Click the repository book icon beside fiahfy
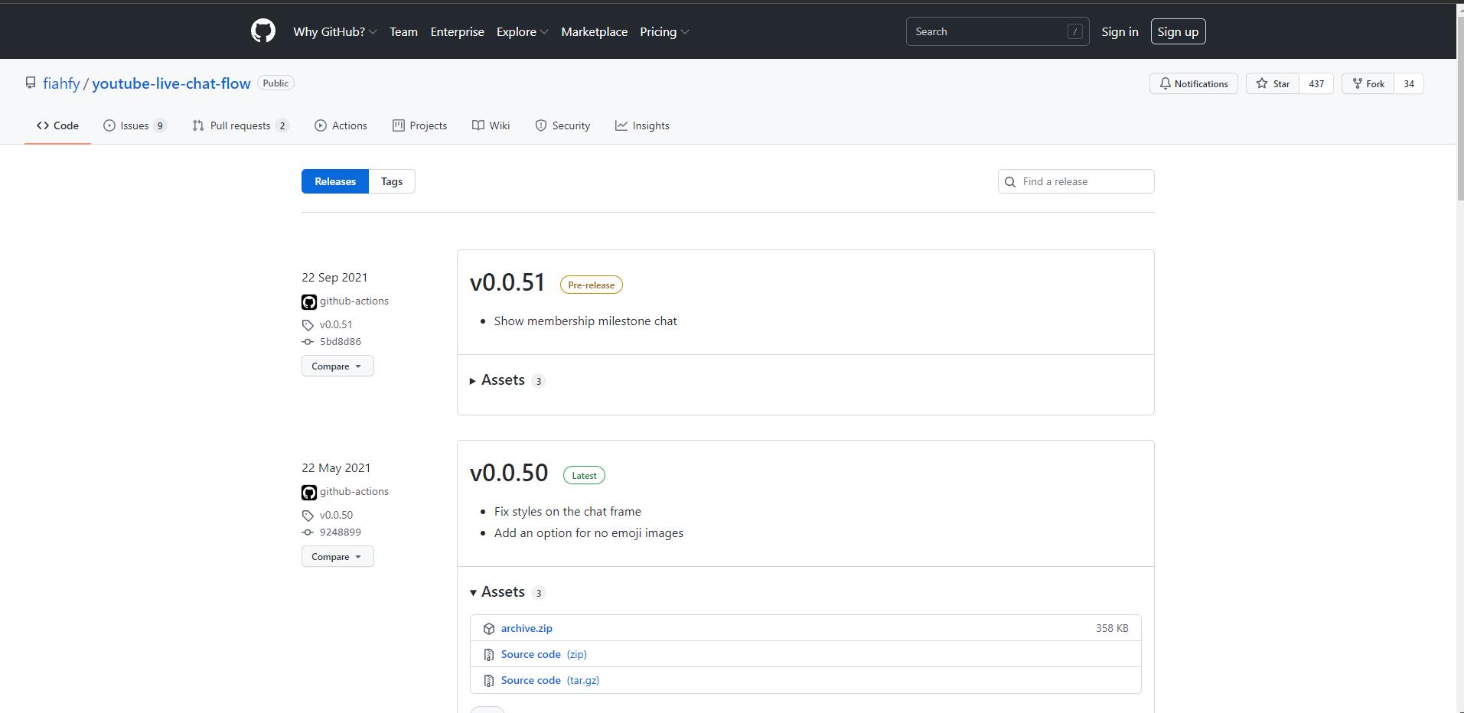 (x=31, y=83)
